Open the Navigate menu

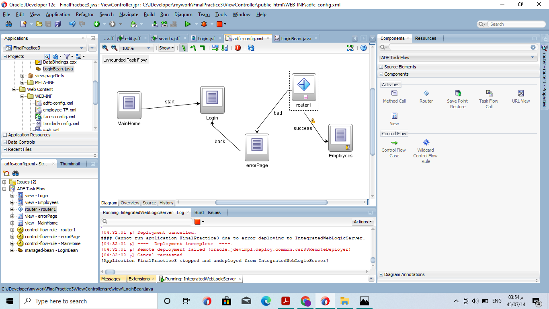pos(129,14)
